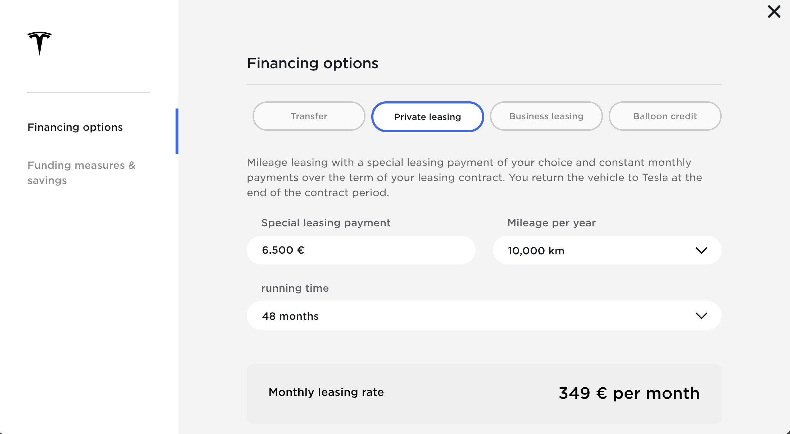The width and height of the screenshot is (790, 434).
Task: Open Financing options sidebar section
Action: click(x=75, y=127)
